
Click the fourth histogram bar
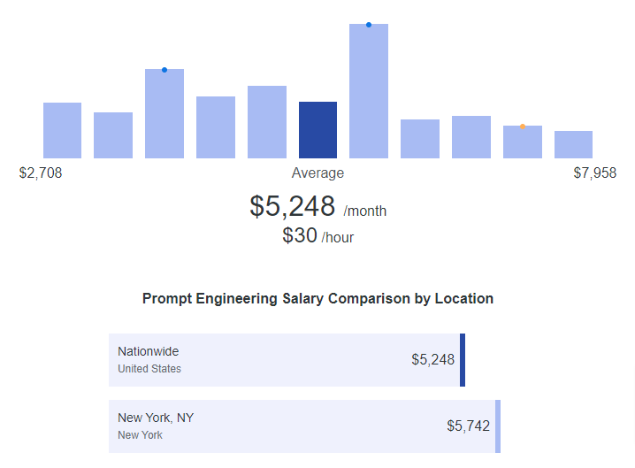(216, 127)
